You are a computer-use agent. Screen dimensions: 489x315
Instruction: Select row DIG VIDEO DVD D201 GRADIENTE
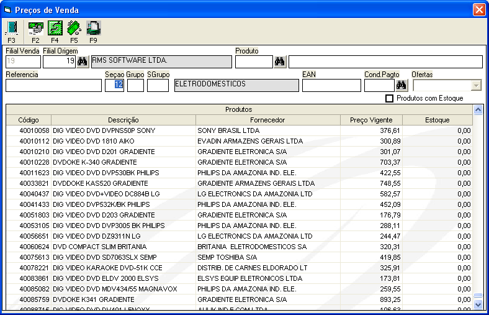(x=239, y=152)
